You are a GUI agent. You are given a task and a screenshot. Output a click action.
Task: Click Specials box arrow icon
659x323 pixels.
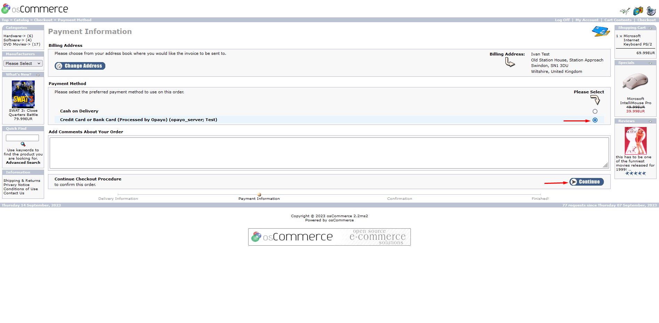pos(650,63)
